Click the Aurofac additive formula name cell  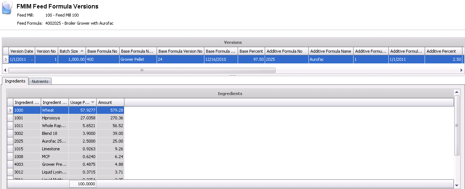(331, 59)
